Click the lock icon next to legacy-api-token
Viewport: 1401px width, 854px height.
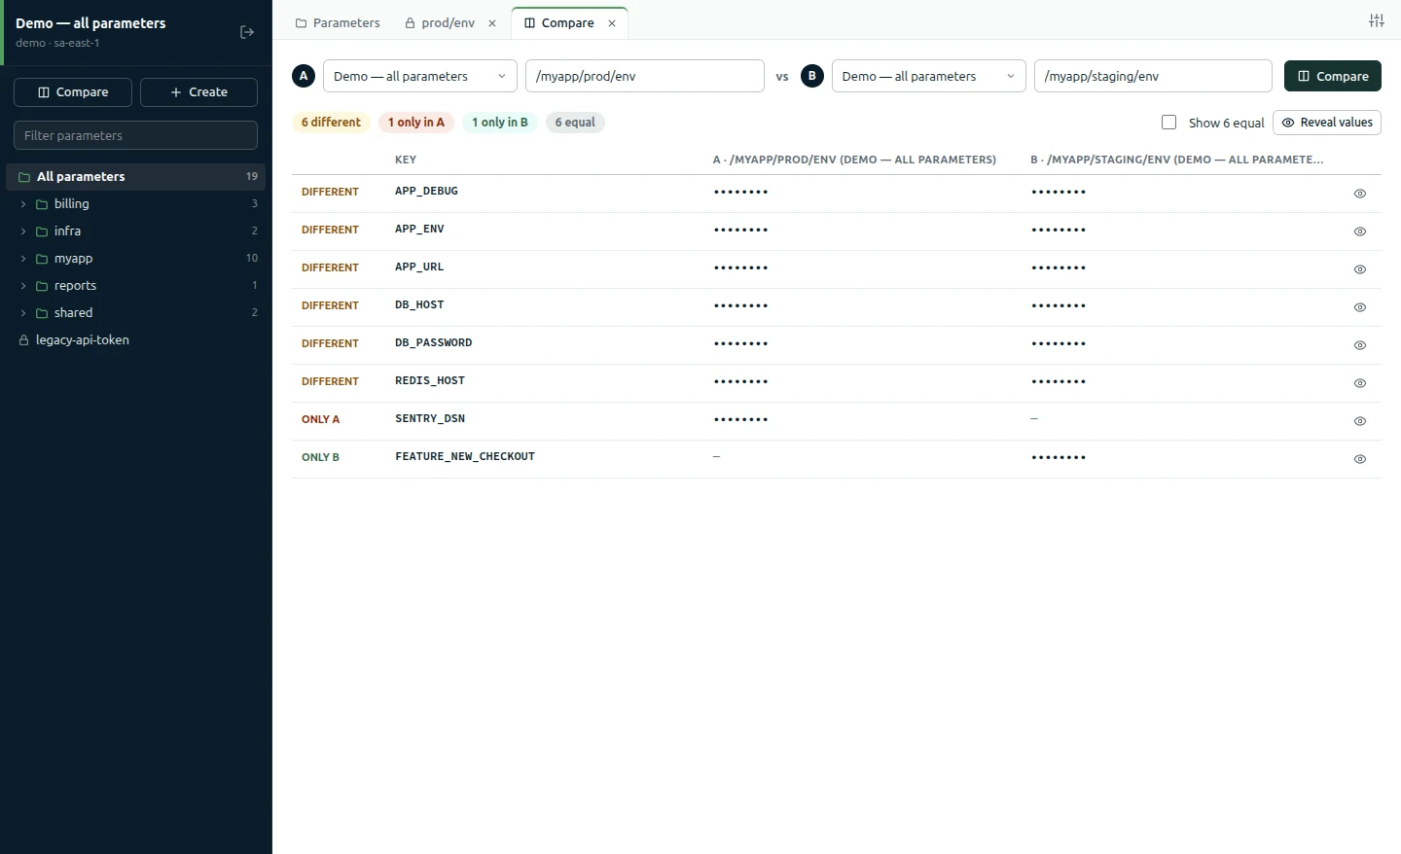click(x=24, y=340)
